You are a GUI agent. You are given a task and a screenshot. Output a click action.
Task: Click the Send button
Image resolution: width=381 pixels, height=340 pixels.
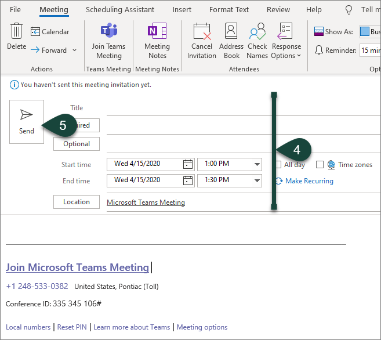tap(27, 121)
